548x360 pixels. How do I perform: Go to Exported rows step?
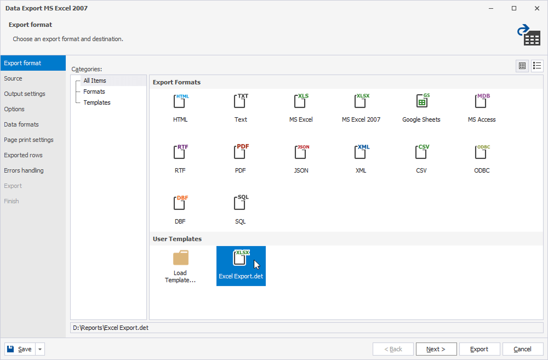click(x=33, y=155)
